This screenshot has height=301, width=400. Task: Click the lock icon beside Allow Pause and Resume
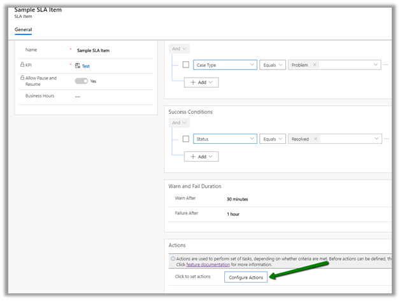pos(21,78)
